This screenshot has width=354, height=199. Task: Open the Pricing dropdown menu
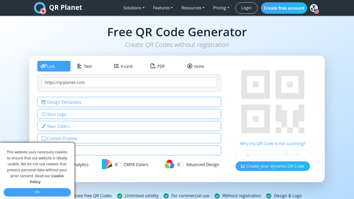pos(221,8)
